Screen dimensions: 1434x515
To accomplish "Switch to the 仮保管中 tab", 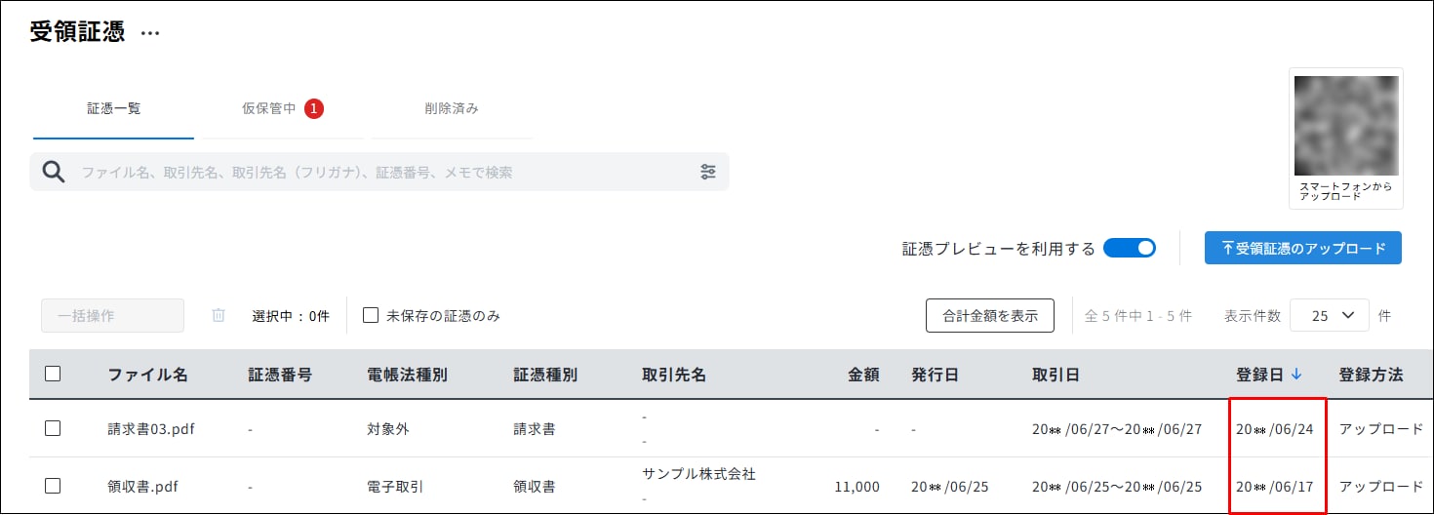I will pos(282,108).
